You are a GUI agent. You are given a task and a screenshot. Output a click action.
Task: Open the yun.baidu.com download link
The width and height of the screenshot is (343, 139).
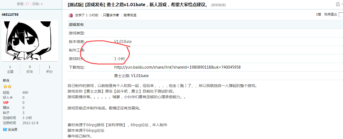pos(177,67)
